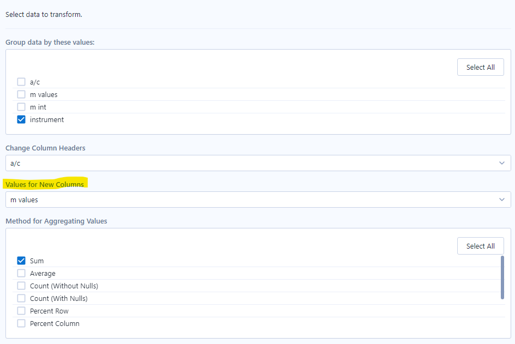
Task: Open the Change Column Headers dropdown
Action: (257, 162)
